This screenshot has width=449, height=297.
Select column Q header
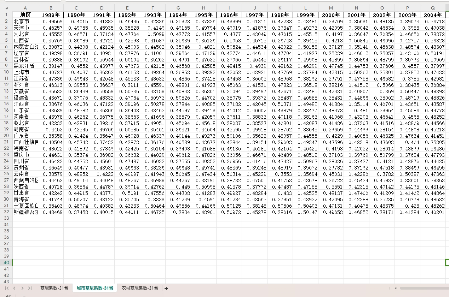[x=433, y=8]
